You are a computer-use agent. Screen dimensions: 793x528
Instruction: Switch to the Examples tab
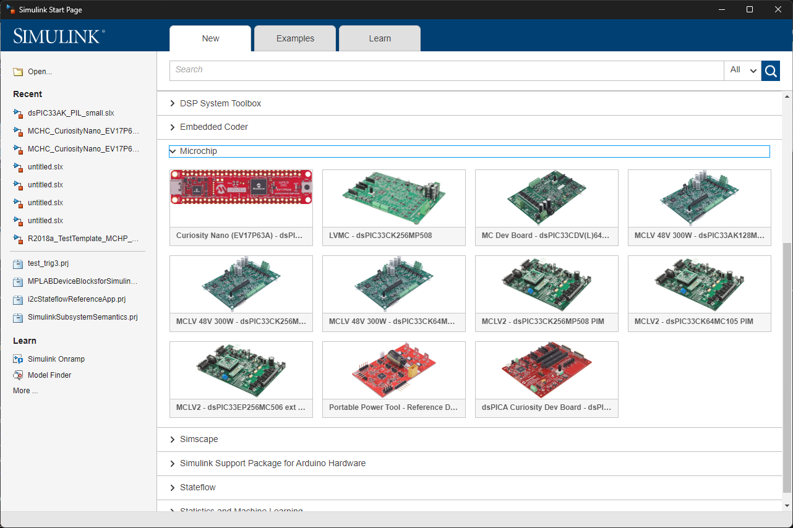[x=295, y=38]
